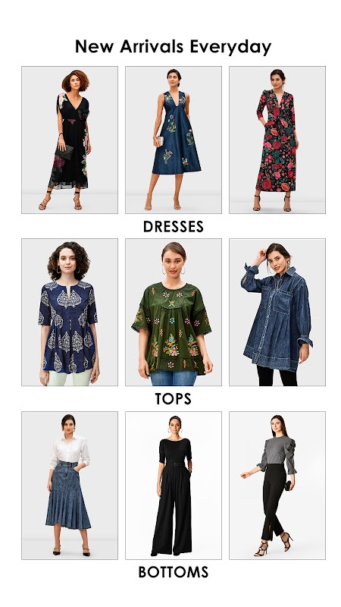341x607 pixels.
Task: Tap the blue jeans under the green top
Action: click(174, 378)
